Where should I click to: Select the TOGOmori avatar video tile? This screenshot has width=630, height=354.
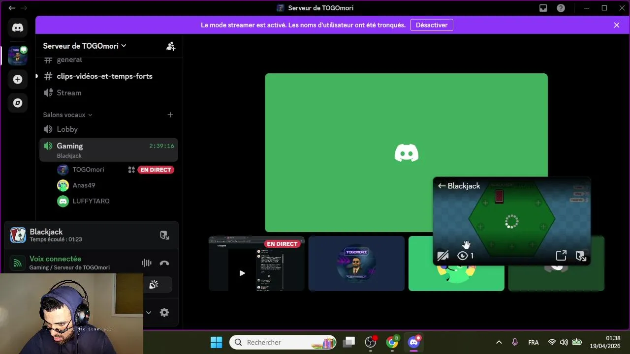356,264
